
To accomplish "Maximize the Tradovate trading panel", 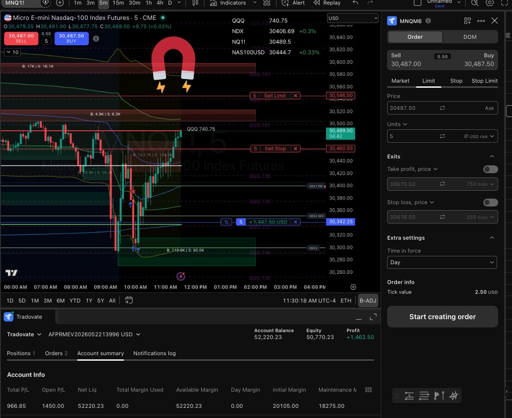I will [x=373, y=317].
